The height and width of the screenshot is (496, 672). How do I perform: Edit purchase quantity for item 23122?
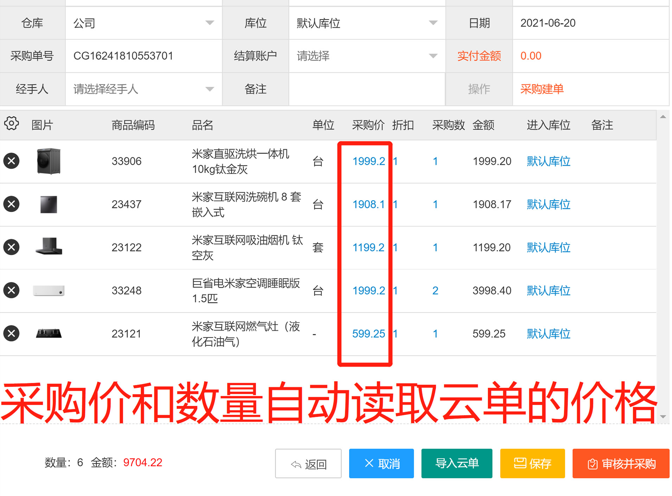tap(435, 247)
